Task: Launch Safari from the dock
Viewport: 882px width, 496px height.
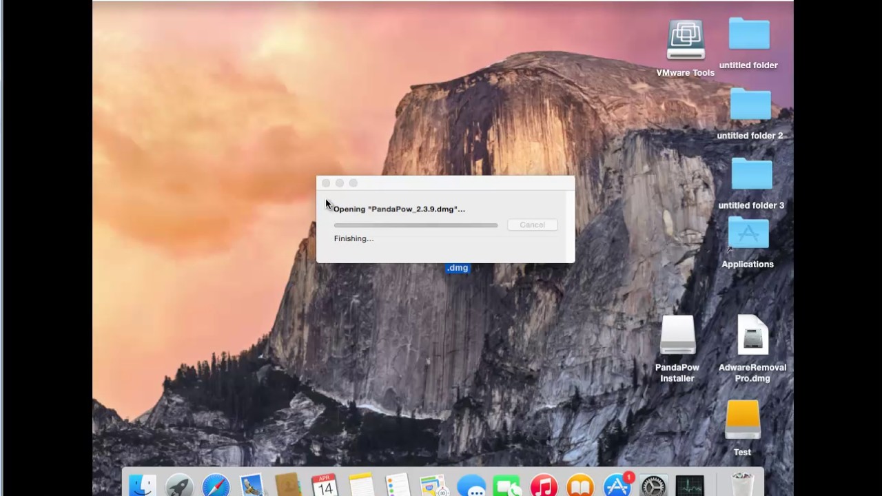Action: [216, 486]
